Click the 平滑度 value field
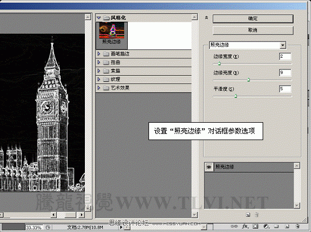 tap(285, 89)
